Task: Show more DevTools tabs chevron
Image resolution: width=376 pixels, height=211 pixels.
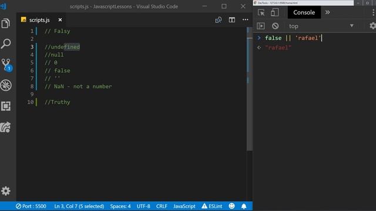Action: [x=328, y=12]
